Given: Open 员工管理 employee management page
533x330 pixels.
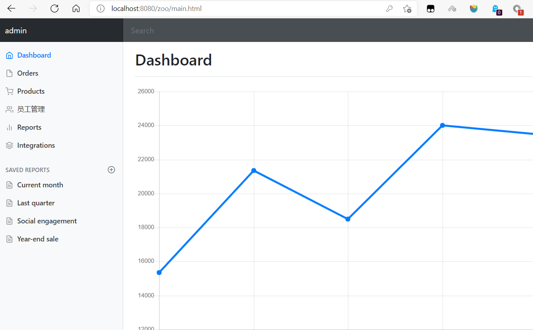Looking at the screenshot, I should point(31,109).
